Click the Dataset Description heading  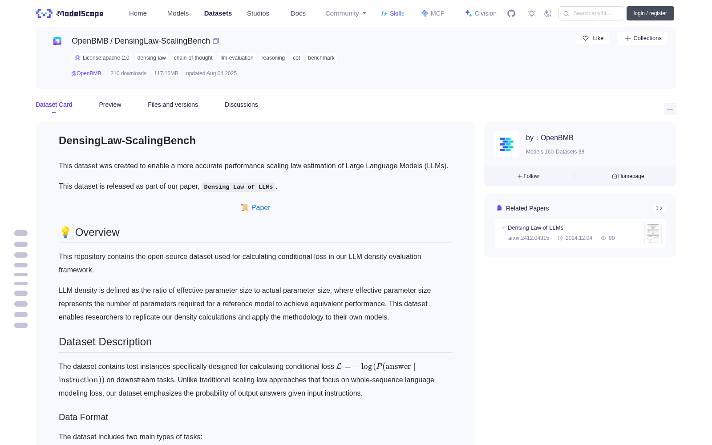pos(105,342)
